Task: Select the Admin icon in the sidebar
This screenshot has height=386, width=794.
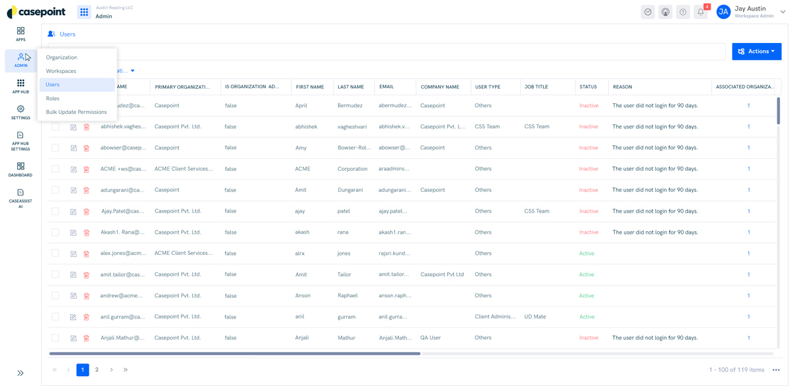Action: point(20,60)
